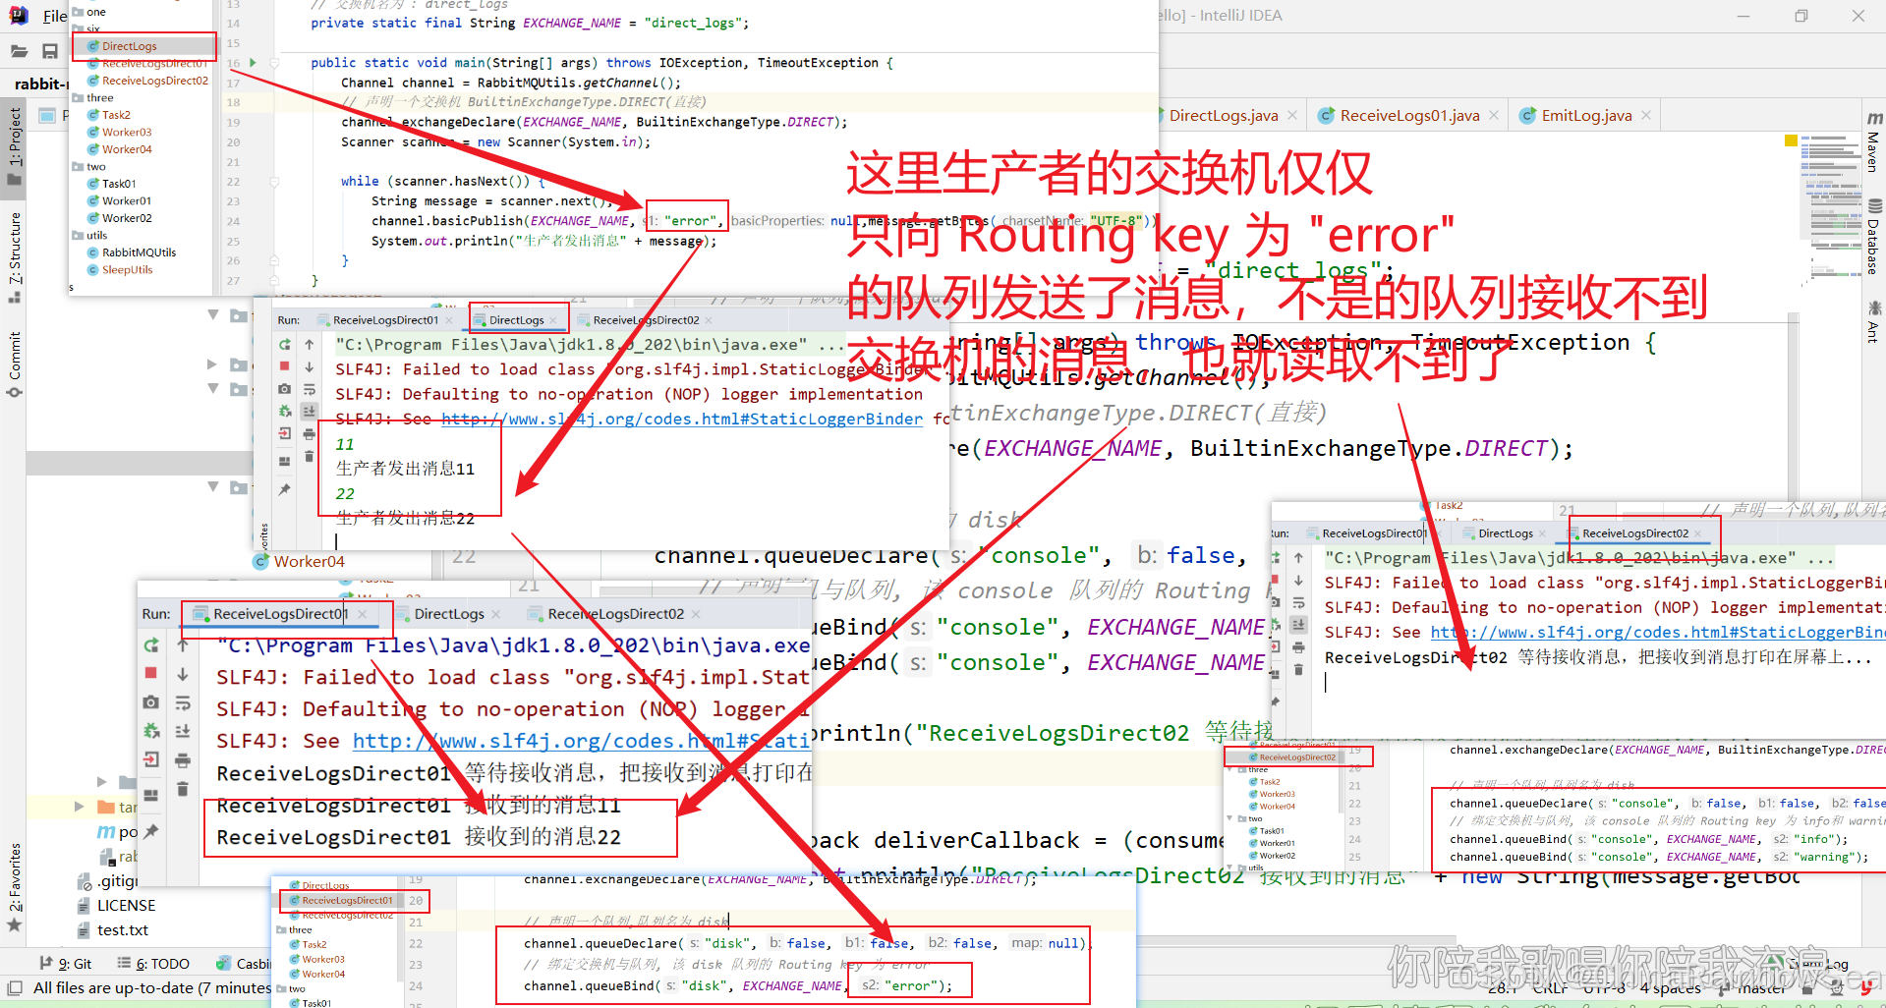Toggle soft-wrap in active DirectLogs Run panel

click(x=310, y=389)
